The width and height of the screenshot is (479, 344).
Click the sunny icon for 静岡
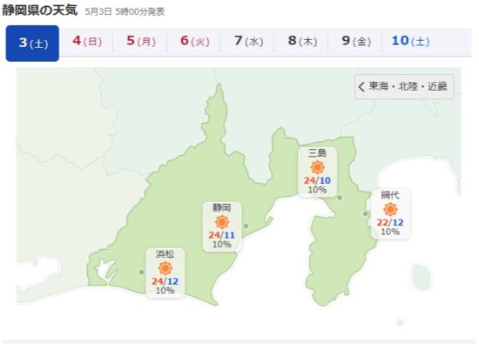tap(222, 222)
